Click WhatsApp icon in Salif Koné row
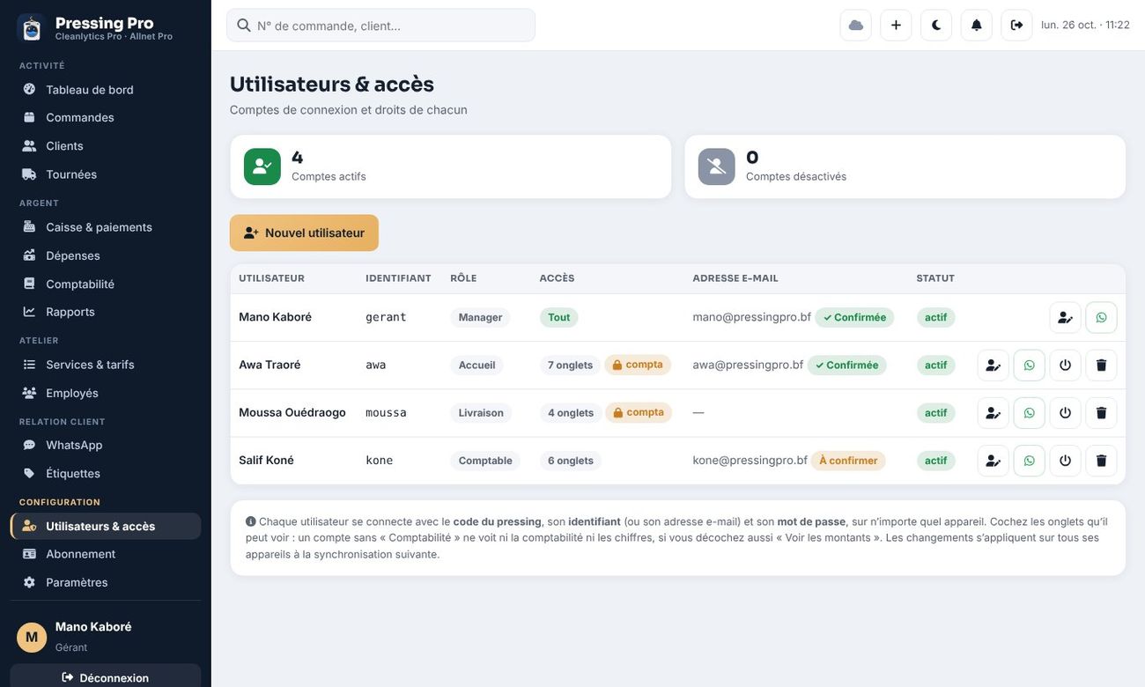The image size is (1145, 687). (1029, 461)
